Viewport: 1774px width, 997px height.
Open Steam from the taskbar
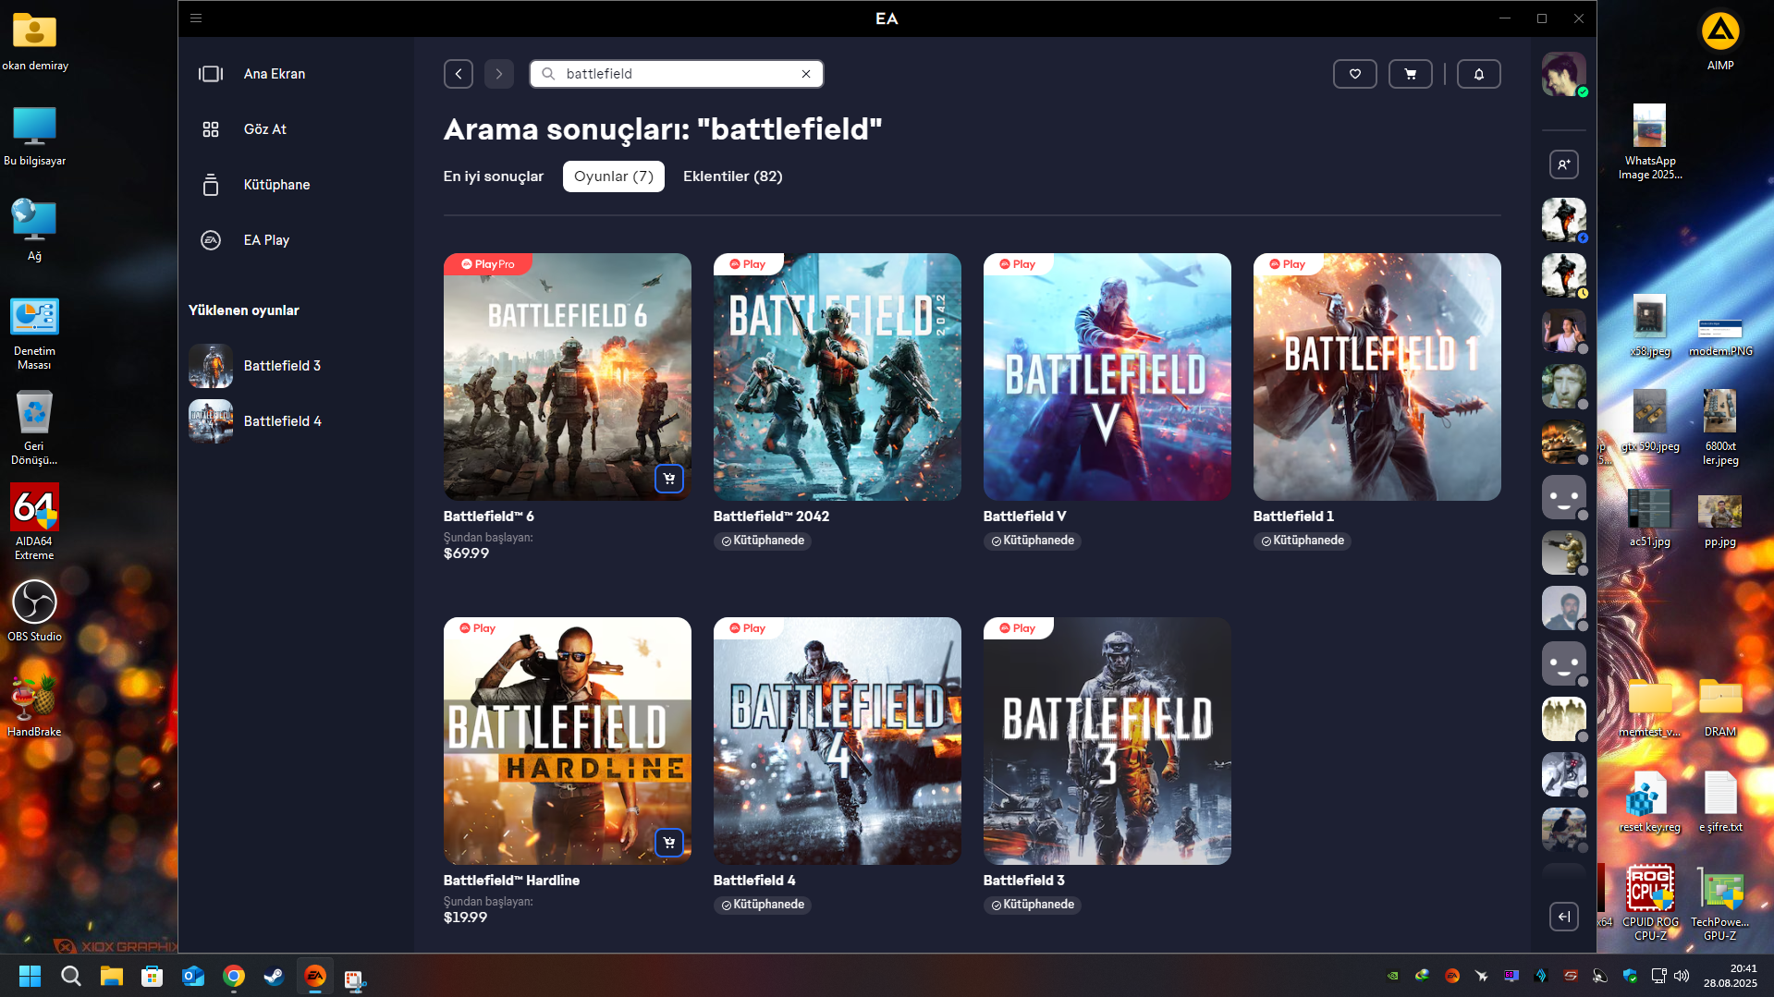(x=275, y=976)
